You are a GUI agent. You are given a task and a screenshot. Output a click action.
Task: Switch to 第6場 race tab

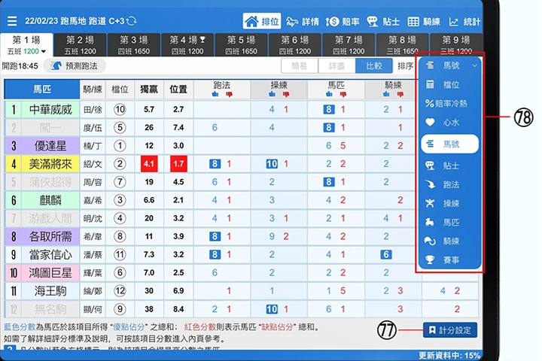(x=294, y=45)
